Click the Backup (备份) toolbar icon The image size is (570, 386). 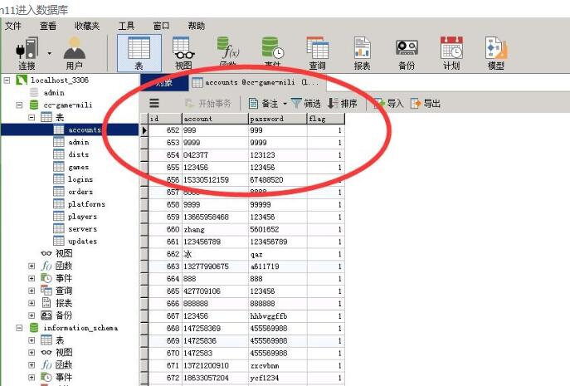click(406, 52)
